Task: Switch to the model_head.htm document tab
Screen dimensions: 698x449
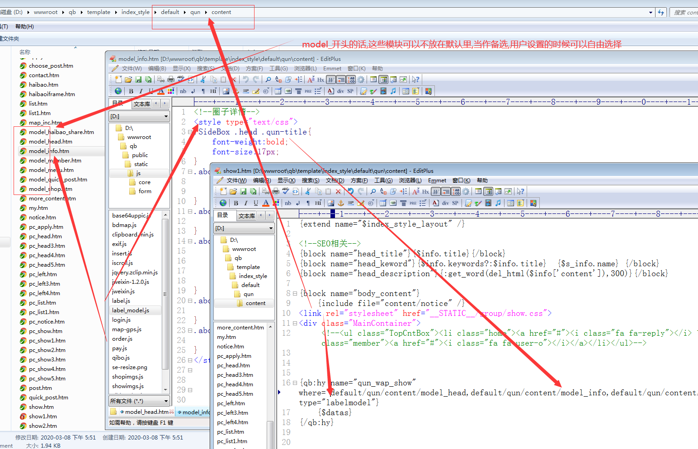Action: click(x=146, y=412)
